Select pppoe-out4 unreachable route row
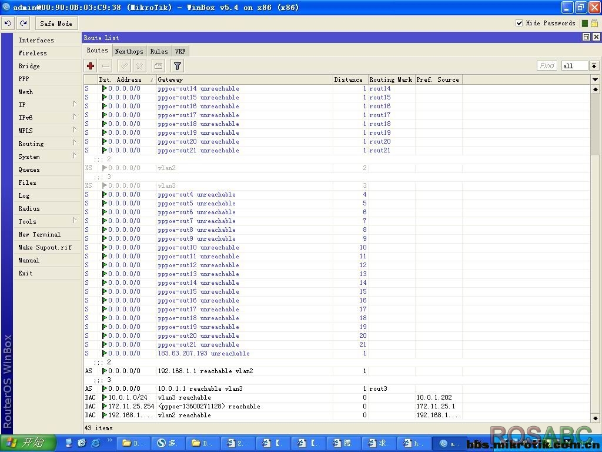Viewport: 602px width, 452px height. point(337,194)
